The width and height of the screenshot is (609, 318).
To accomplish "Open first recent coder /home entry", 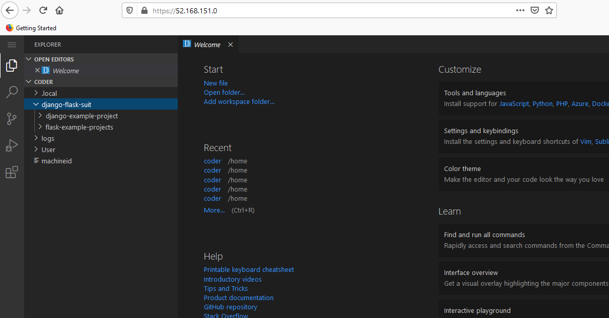I will point(213,161).
